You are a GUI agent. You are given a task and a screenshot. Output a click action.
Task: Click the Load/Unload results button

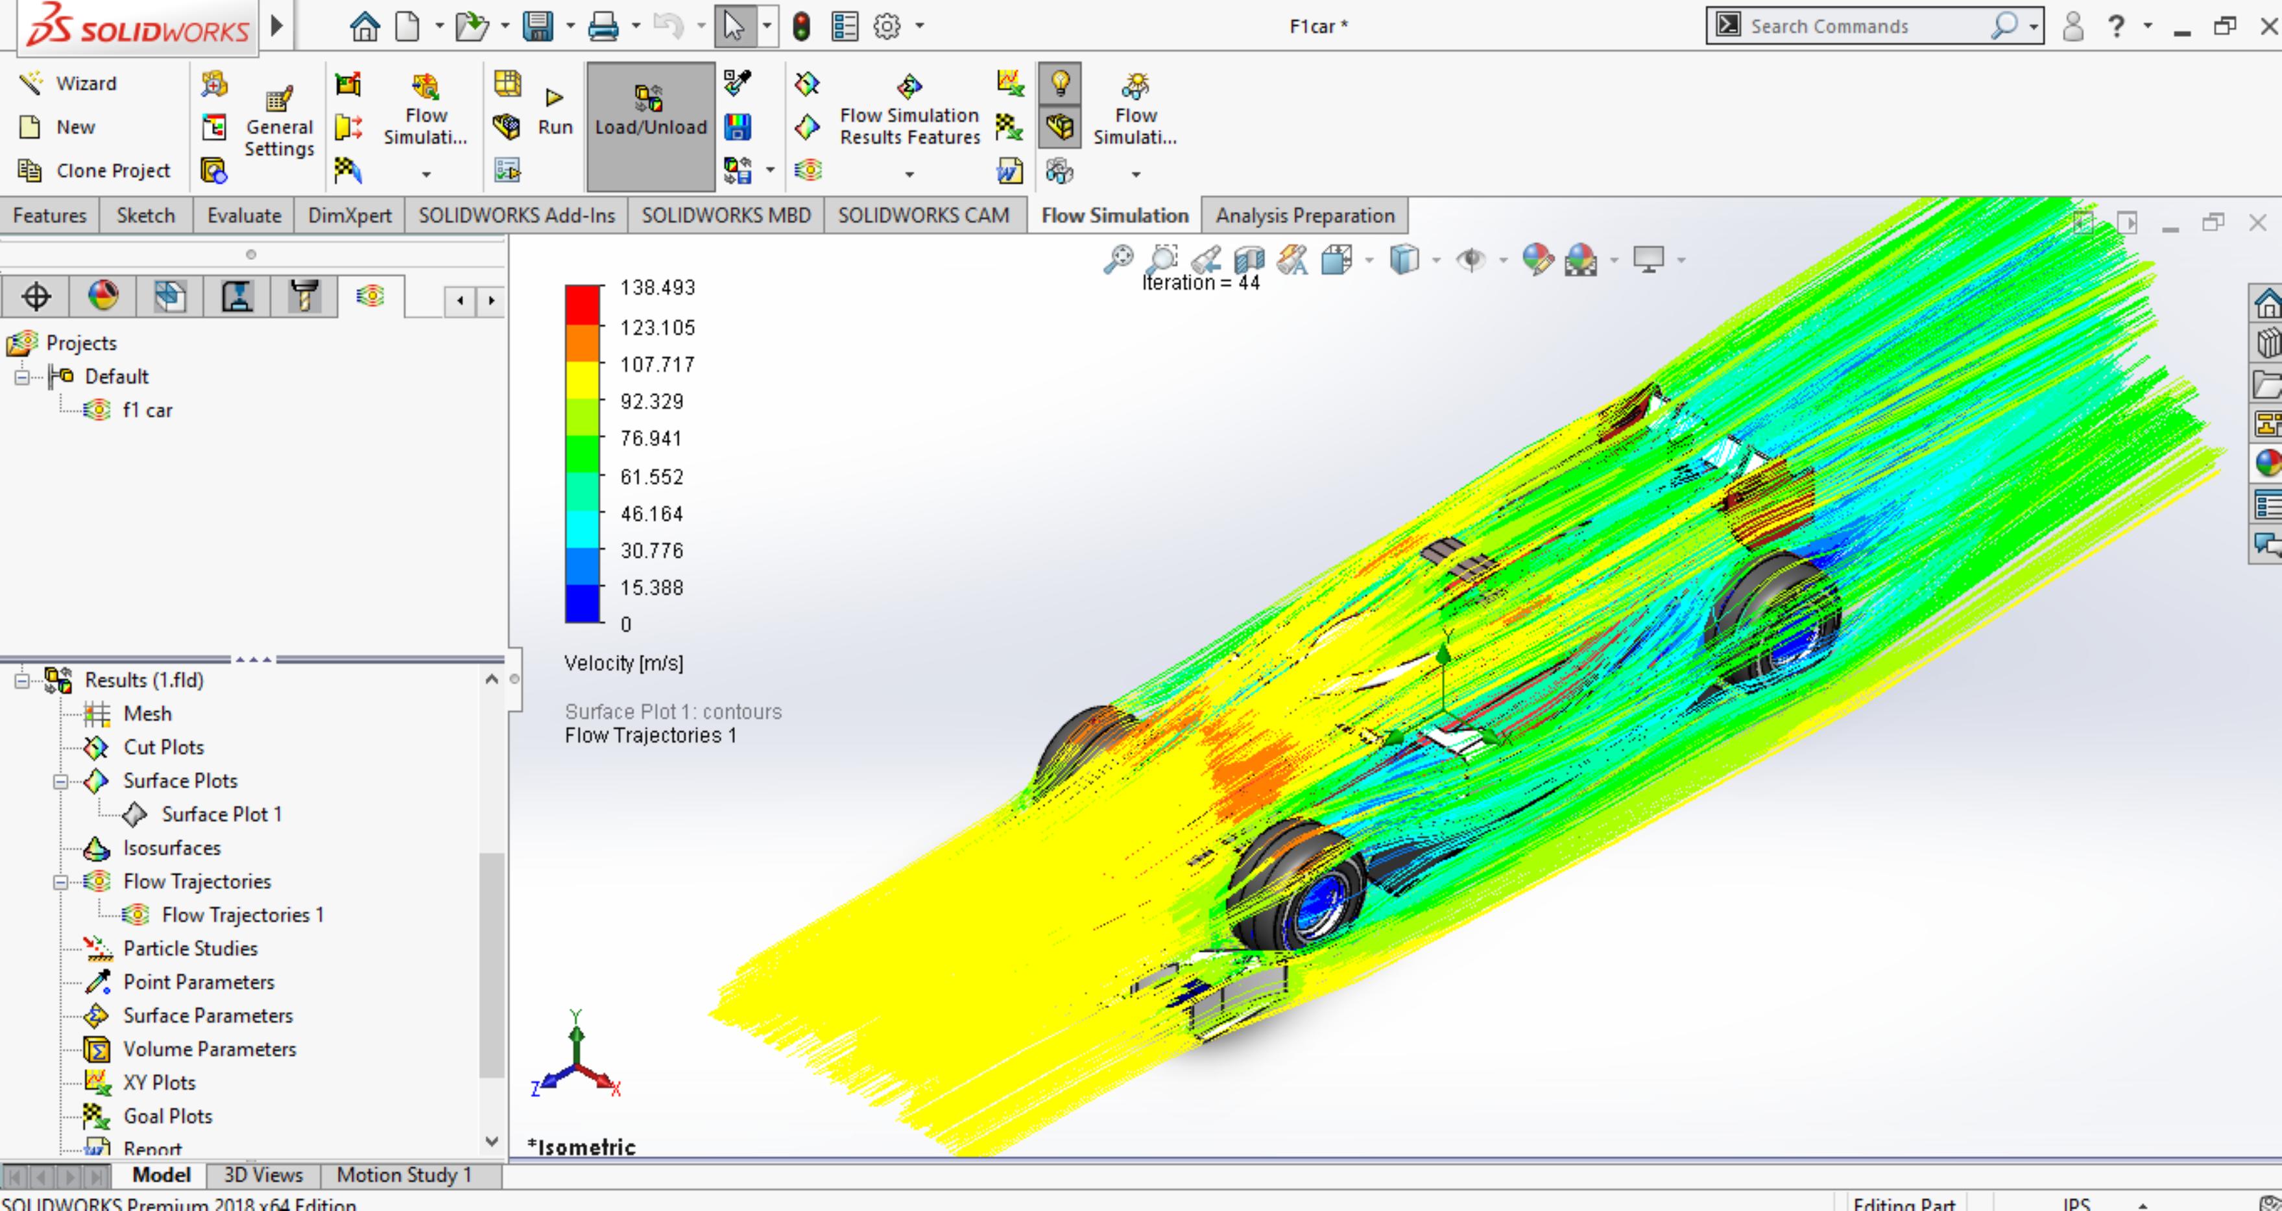(651, 126)
